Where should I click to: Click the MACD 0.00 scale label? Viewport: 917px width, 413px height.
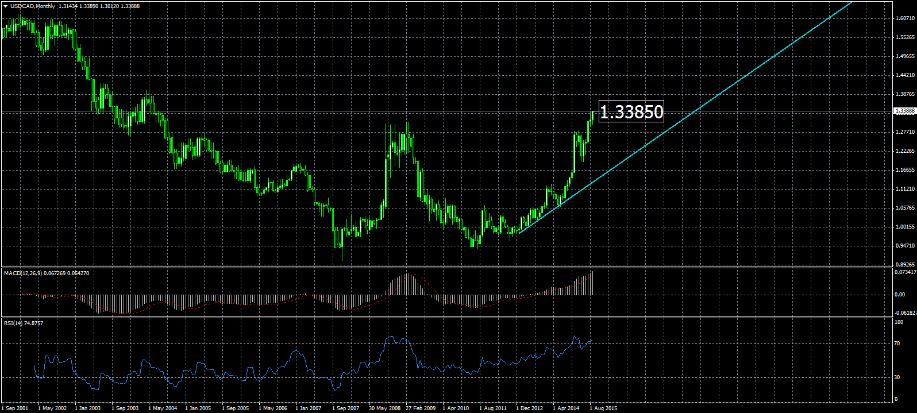[x=899, y=295]
